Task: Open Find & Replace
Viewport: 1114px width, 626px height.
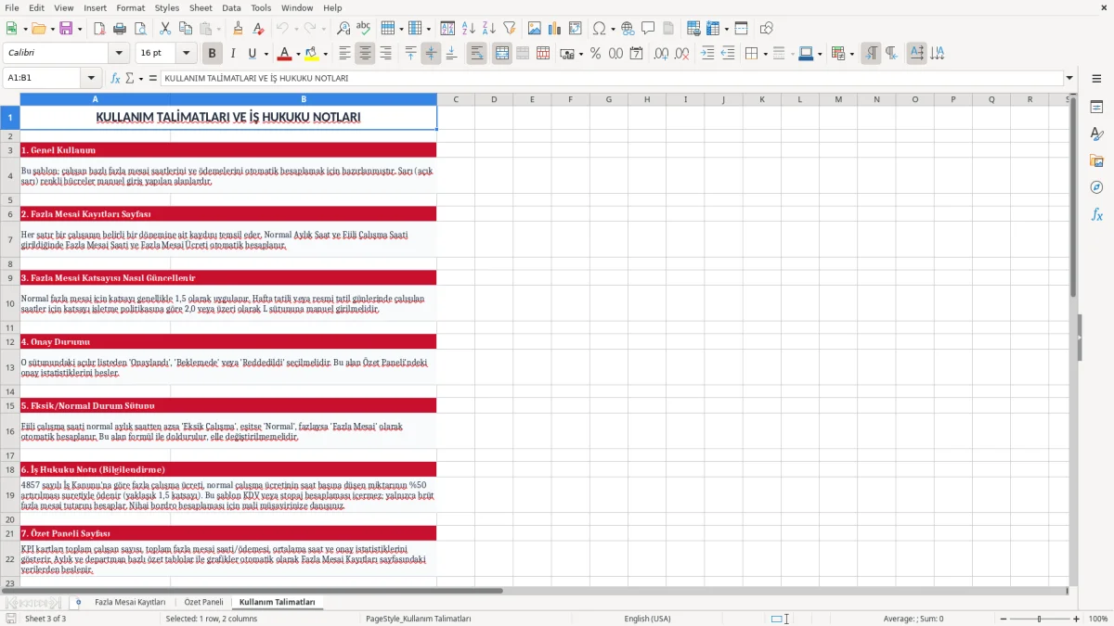Action: (x=343, y=29)
